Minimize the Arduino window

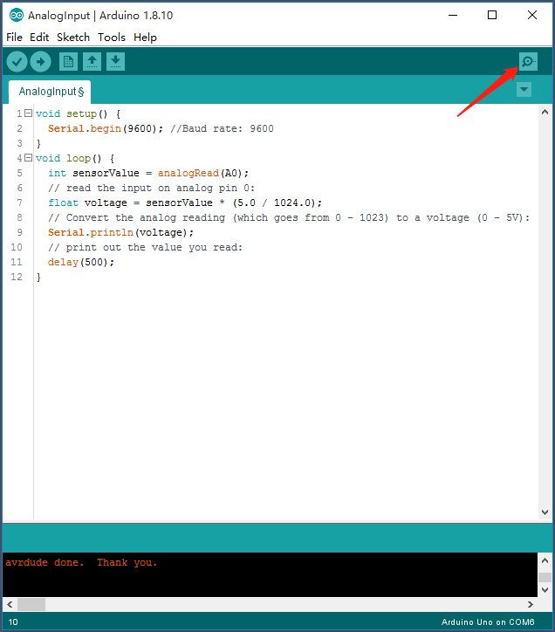(x=453, y=16)
